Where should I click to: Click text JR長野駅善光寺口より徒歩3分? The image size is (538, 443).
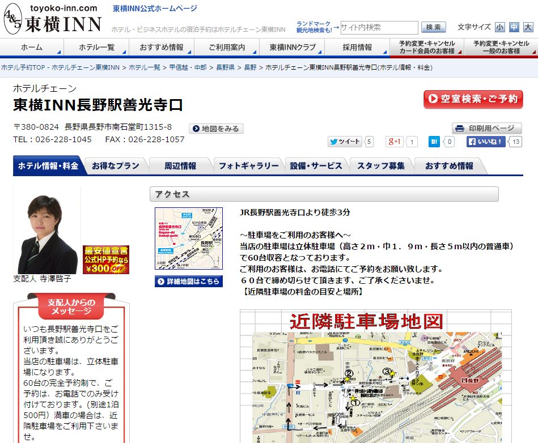click(x=295, y=212)
